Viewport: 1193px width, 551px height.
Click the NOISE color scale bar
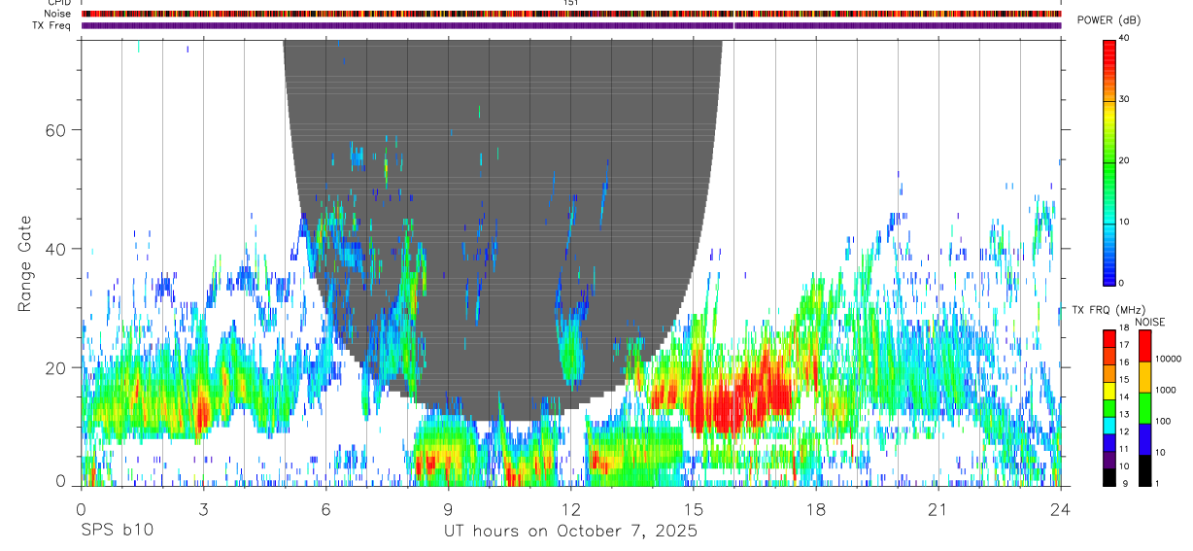pos(1144,407)
